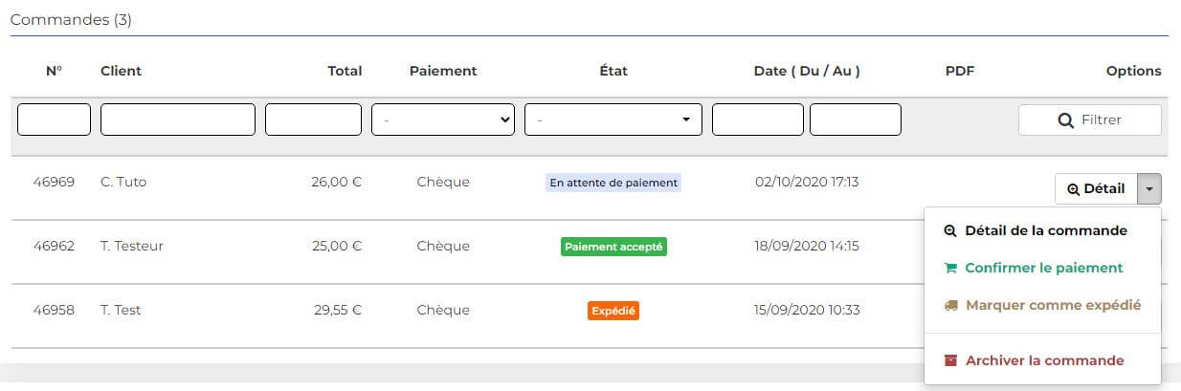Click the magnifier icon in Filtrer button
Screen dimensions: 1181x391
pos(1064,120)
